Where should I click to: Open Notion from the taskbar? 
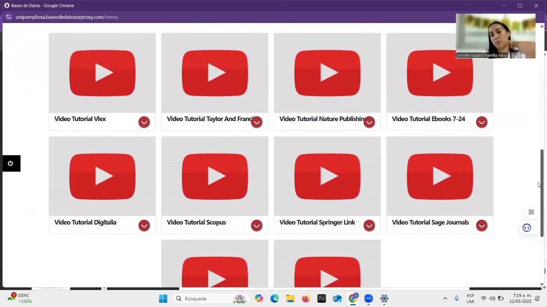(x=322, y=298)
